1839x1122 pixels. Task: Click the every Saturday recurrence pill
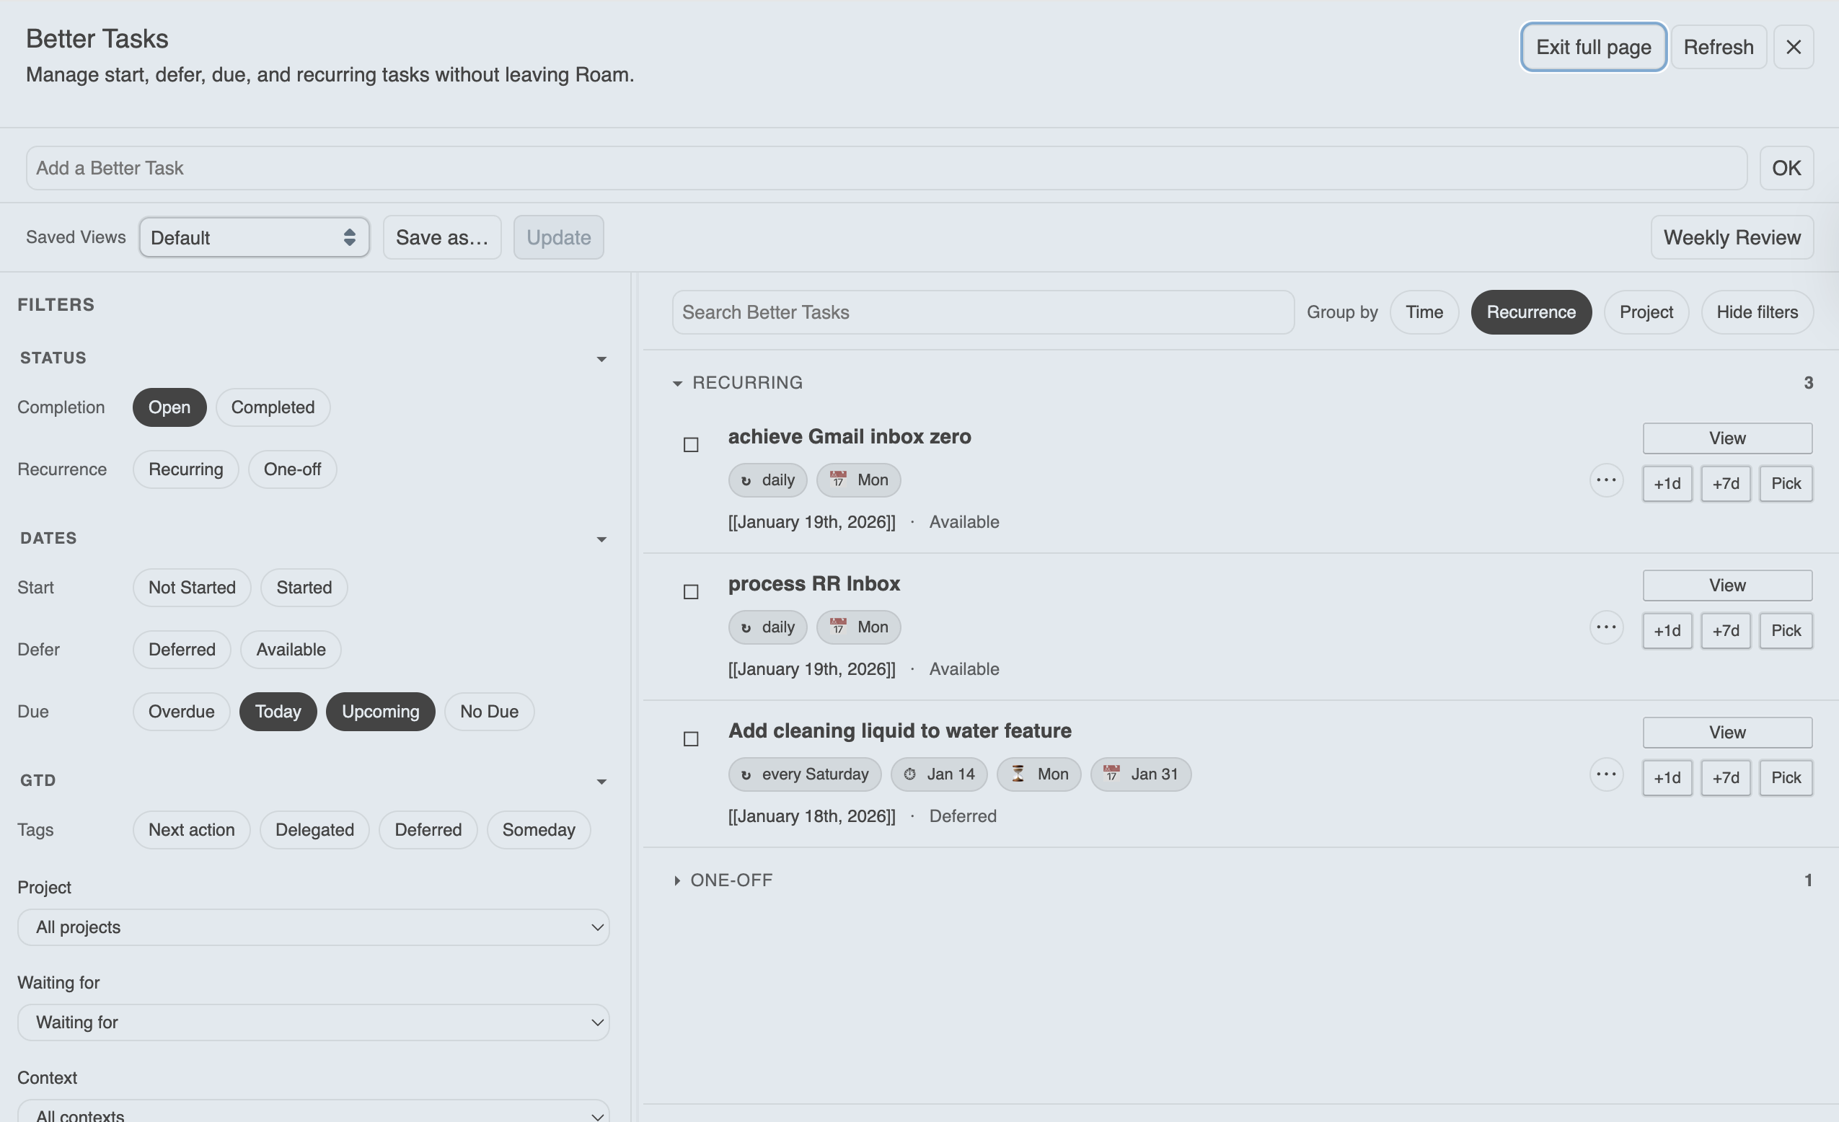point(805,774)
